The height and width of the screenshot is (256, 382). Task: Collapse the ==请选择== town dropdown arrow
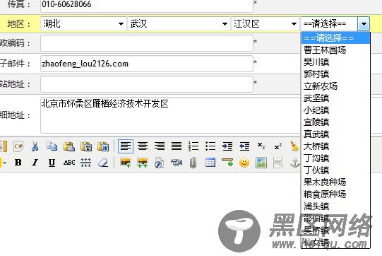click(364, 24)
